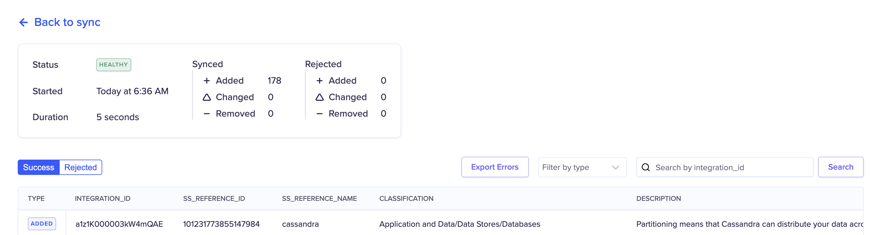The image size is (872, 235).
Task: Click the Synced Changed triangle icon
Action: point(206,97)
